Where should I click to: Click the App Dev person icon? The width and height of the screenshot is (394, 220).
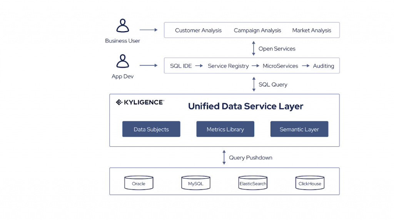click(x=123, y=61)
